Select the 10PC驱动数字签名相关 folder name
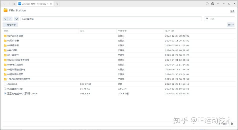Image resolution: width=238 pixels, height=130 pixels. pos(19,79)
